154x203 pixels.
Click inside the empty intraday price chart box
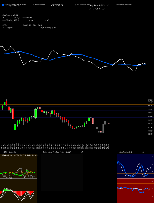pos(62,172)
